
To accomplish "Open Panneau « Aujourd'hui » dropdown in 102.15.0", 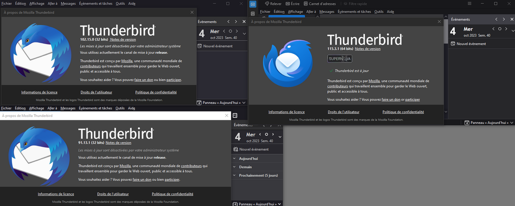I will pos(221,103).
